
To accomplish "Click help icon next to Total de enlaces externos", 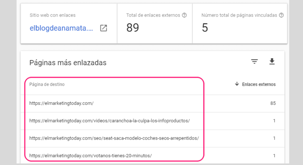I will point(184,15).
